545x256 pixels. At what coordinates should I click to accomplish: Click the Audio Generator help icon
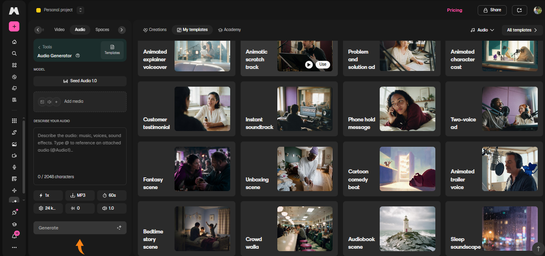(x=78, y=56)
